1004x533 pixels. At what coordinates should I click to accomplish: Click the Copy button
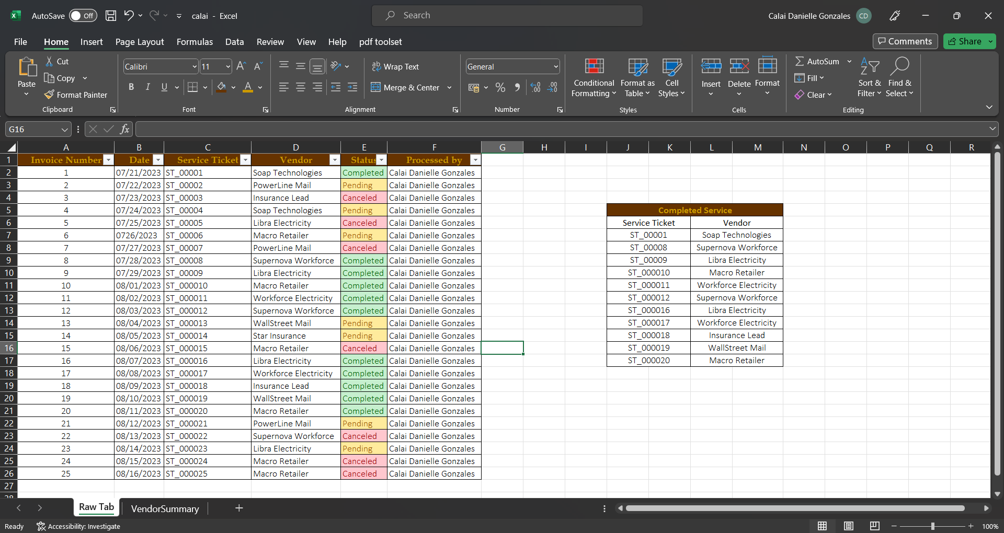(60, 78)
